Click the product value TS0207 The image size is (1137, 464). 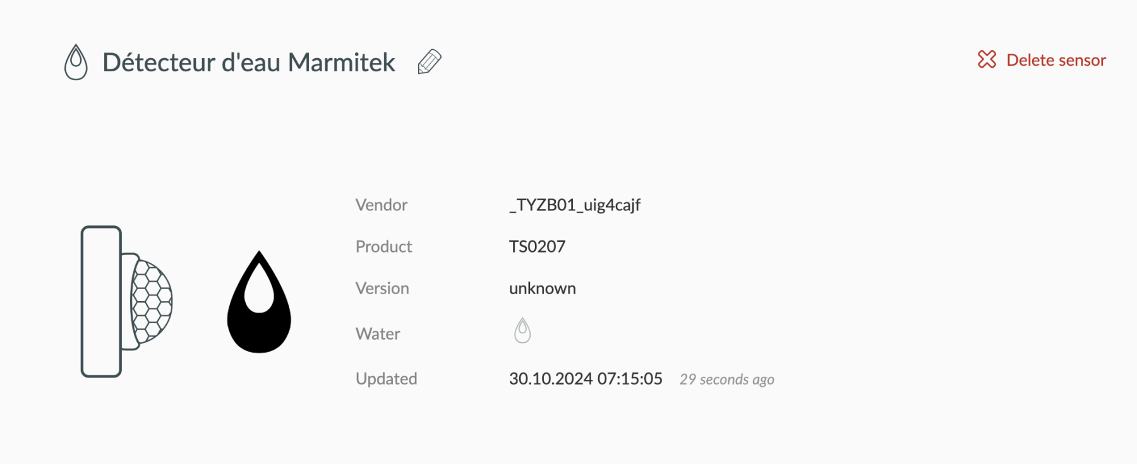pos(537,246)
